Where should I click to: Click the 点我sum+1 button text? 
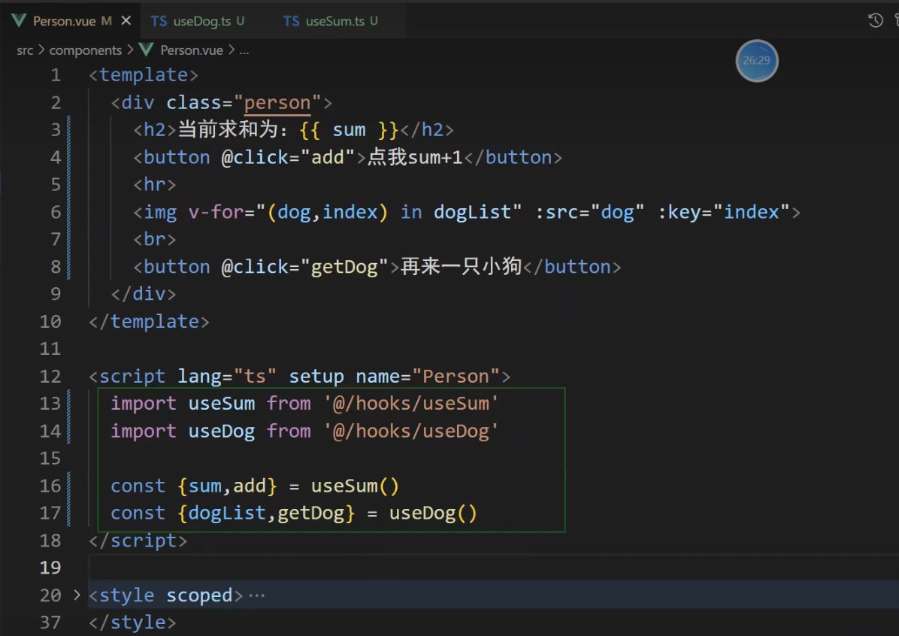tap(414, 157)
